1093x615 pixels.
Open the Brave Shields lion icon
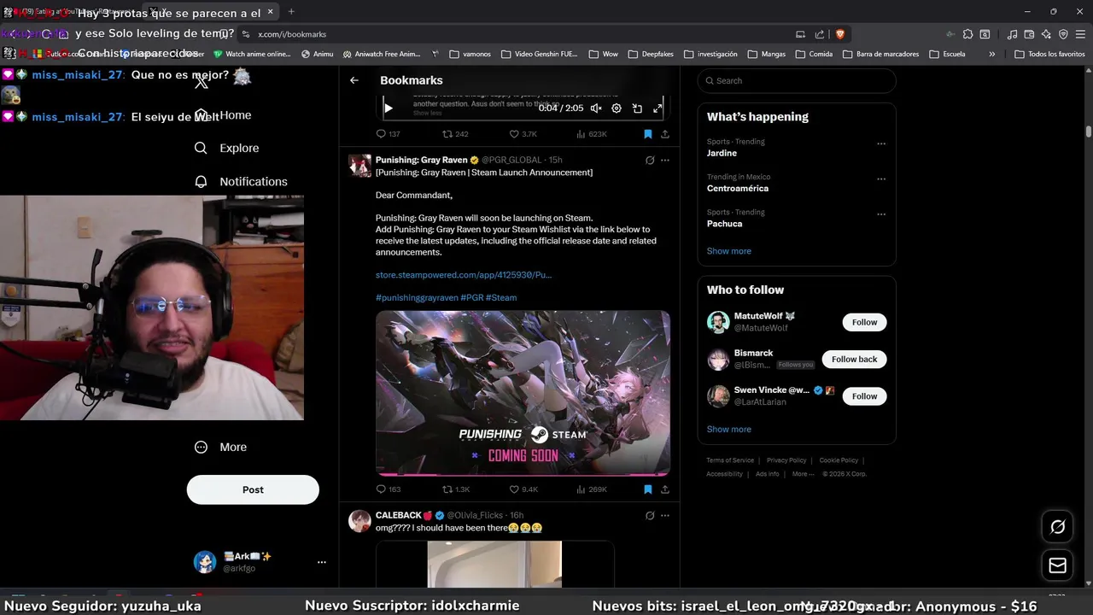(x=839, y=34)
